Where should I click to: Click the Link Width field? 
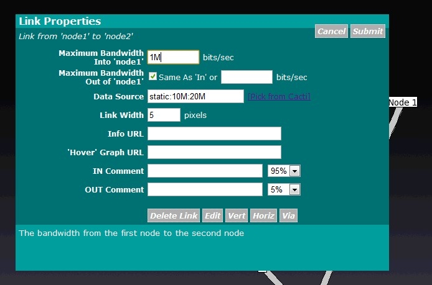[164, 115]
